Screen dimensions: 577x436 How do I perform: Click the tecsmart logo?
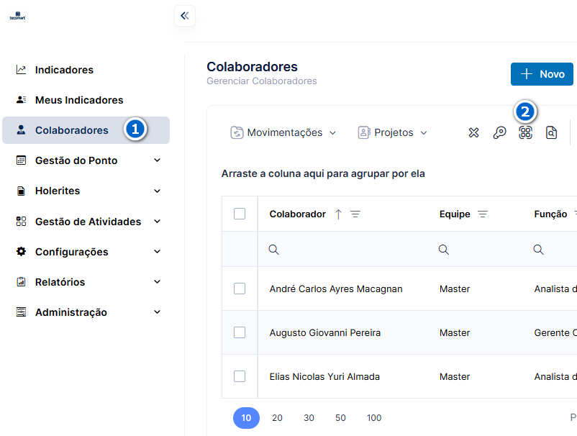[18, 16]
